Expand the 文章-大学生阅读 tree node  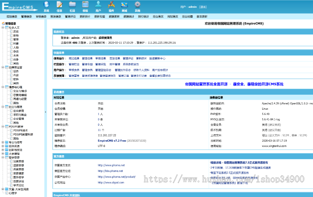(x=3, y=189)
